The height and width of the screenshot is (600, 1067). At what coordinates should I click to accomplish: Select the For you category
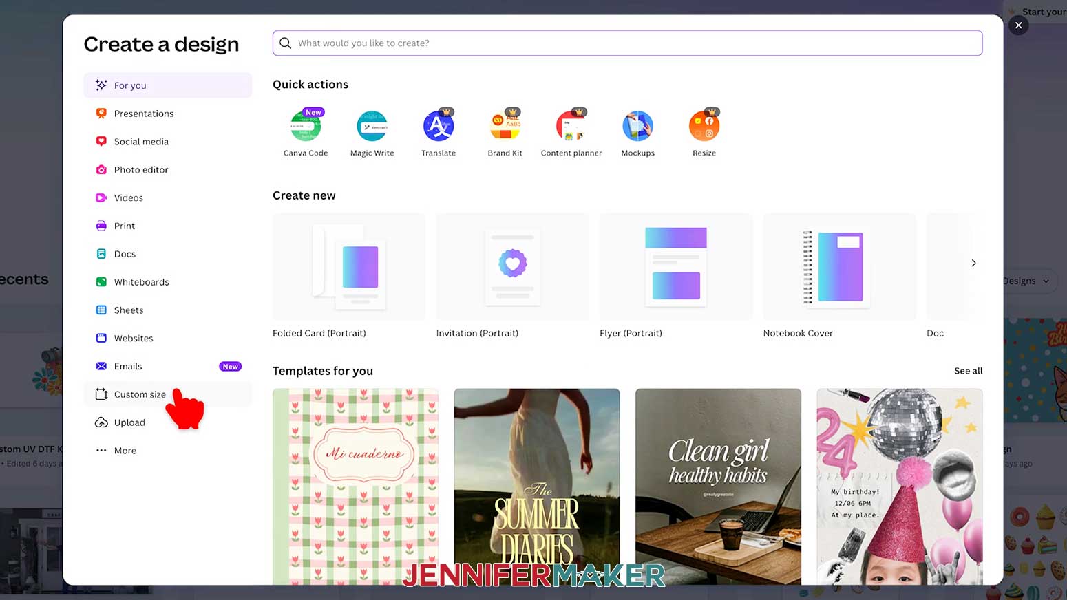tap(168, 85)
